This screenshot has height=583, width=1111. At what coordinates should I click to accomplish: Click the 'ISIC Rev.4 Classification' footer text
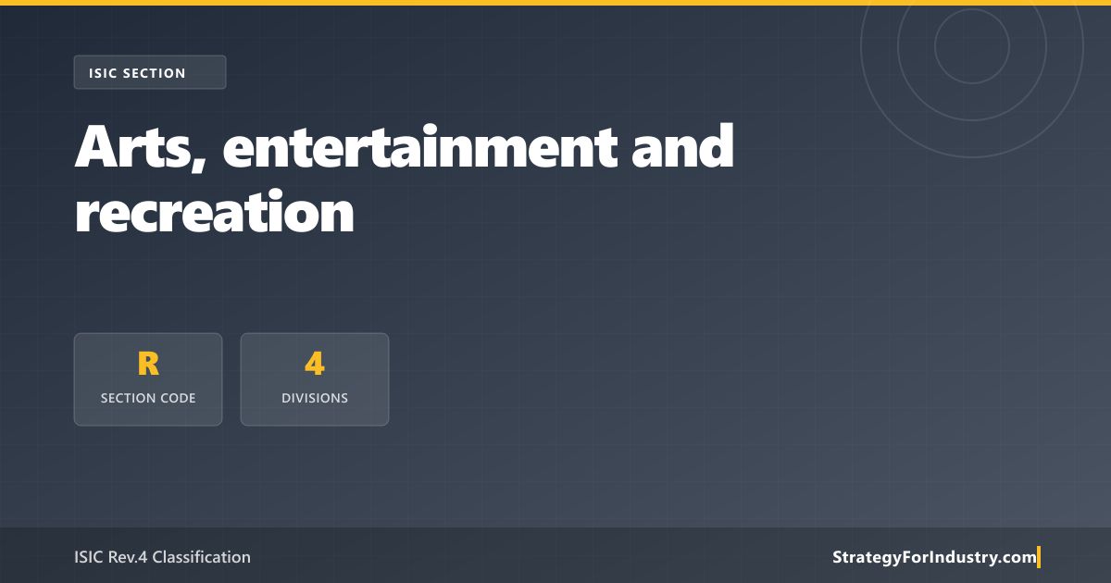(x=162, y=557)
